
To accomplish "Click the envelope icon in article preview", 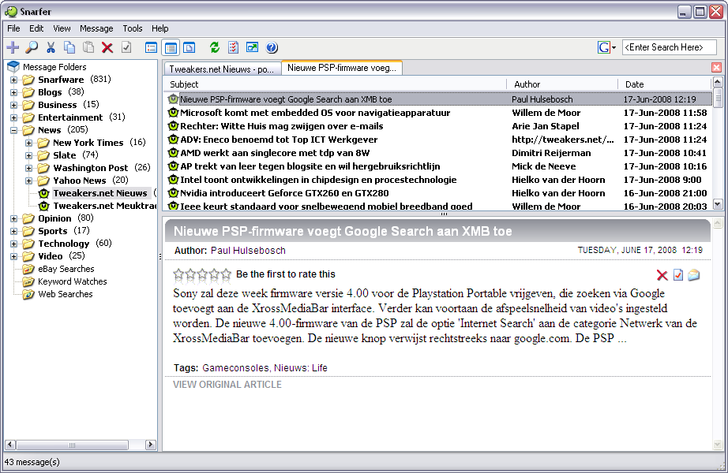I will click(693, 275).
